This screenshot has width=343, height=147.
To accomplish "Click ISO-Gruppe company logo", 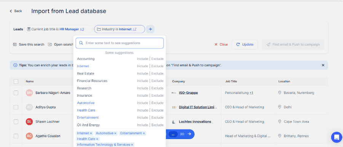I will pos(174,93).
